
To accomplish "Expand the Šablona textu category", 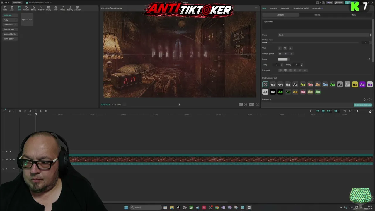I will point(10,29).
